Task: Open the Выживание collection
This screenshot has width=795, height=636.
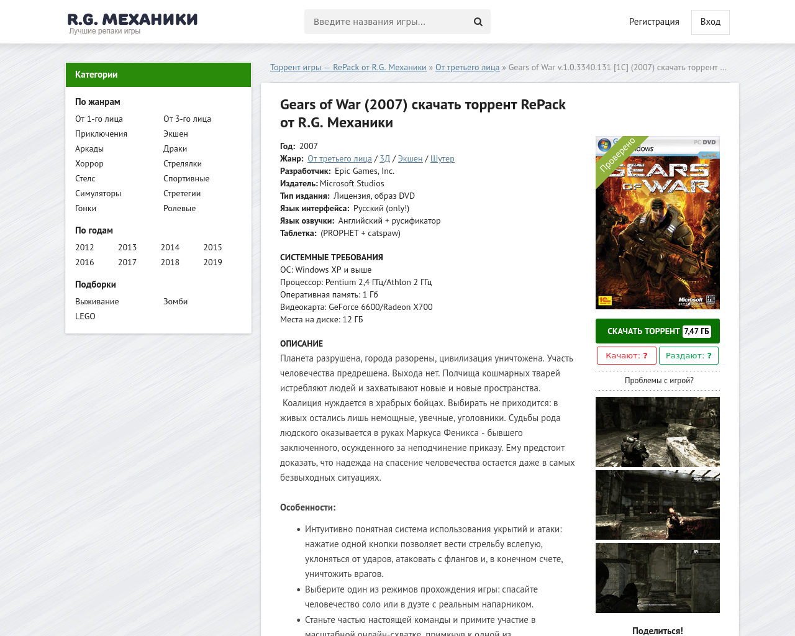Action: [97, 301]
